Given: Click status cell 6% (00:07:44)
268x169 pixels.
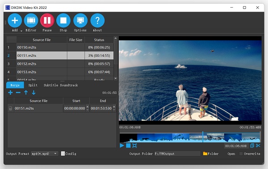Looking at the screenshot, I should [99, 72].
